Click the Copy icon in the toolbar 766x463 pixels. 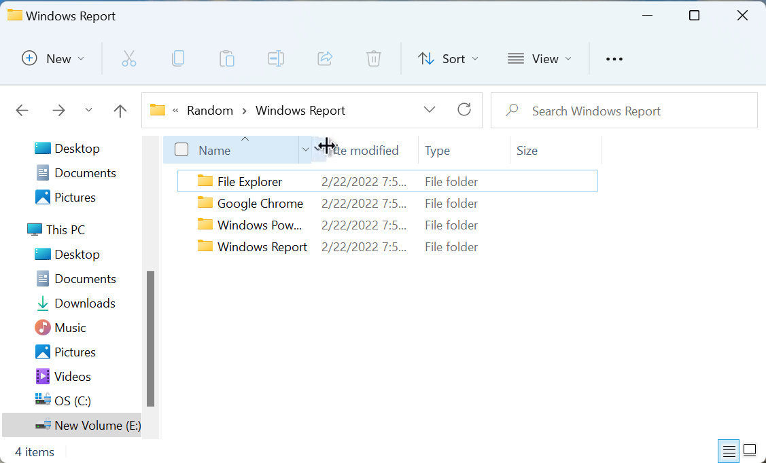(x=178, y=58)
